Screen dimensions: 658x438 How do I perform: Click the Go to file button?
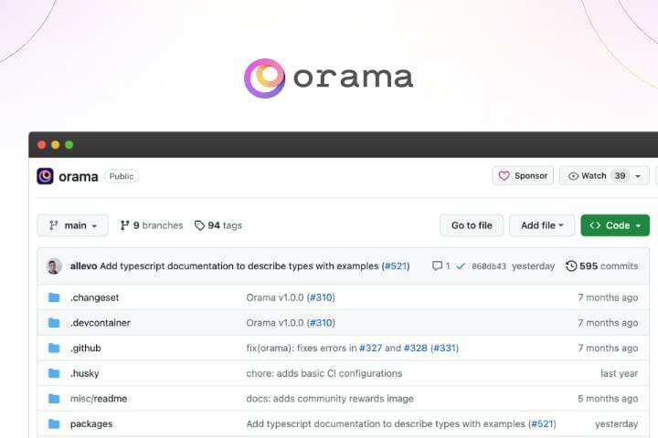click(x=472, y=225)
